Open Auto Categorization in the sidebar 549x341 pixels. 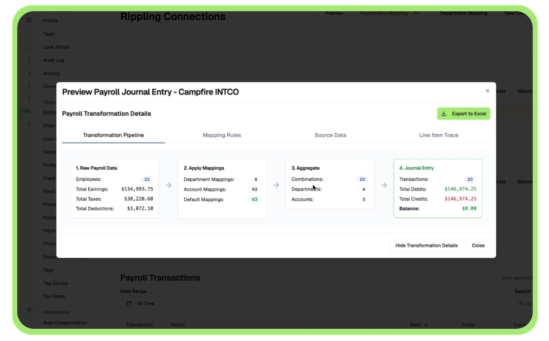click(x=65, y=323)
